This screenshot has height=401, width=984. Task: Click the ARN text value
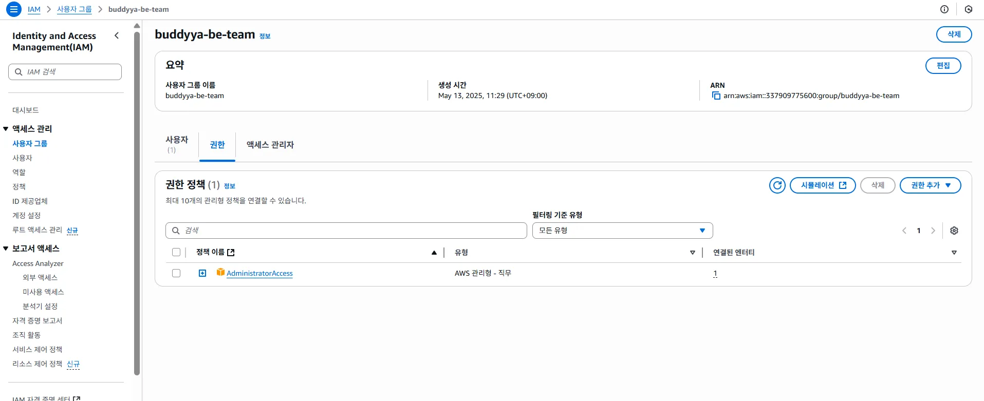tap(811, 96)
